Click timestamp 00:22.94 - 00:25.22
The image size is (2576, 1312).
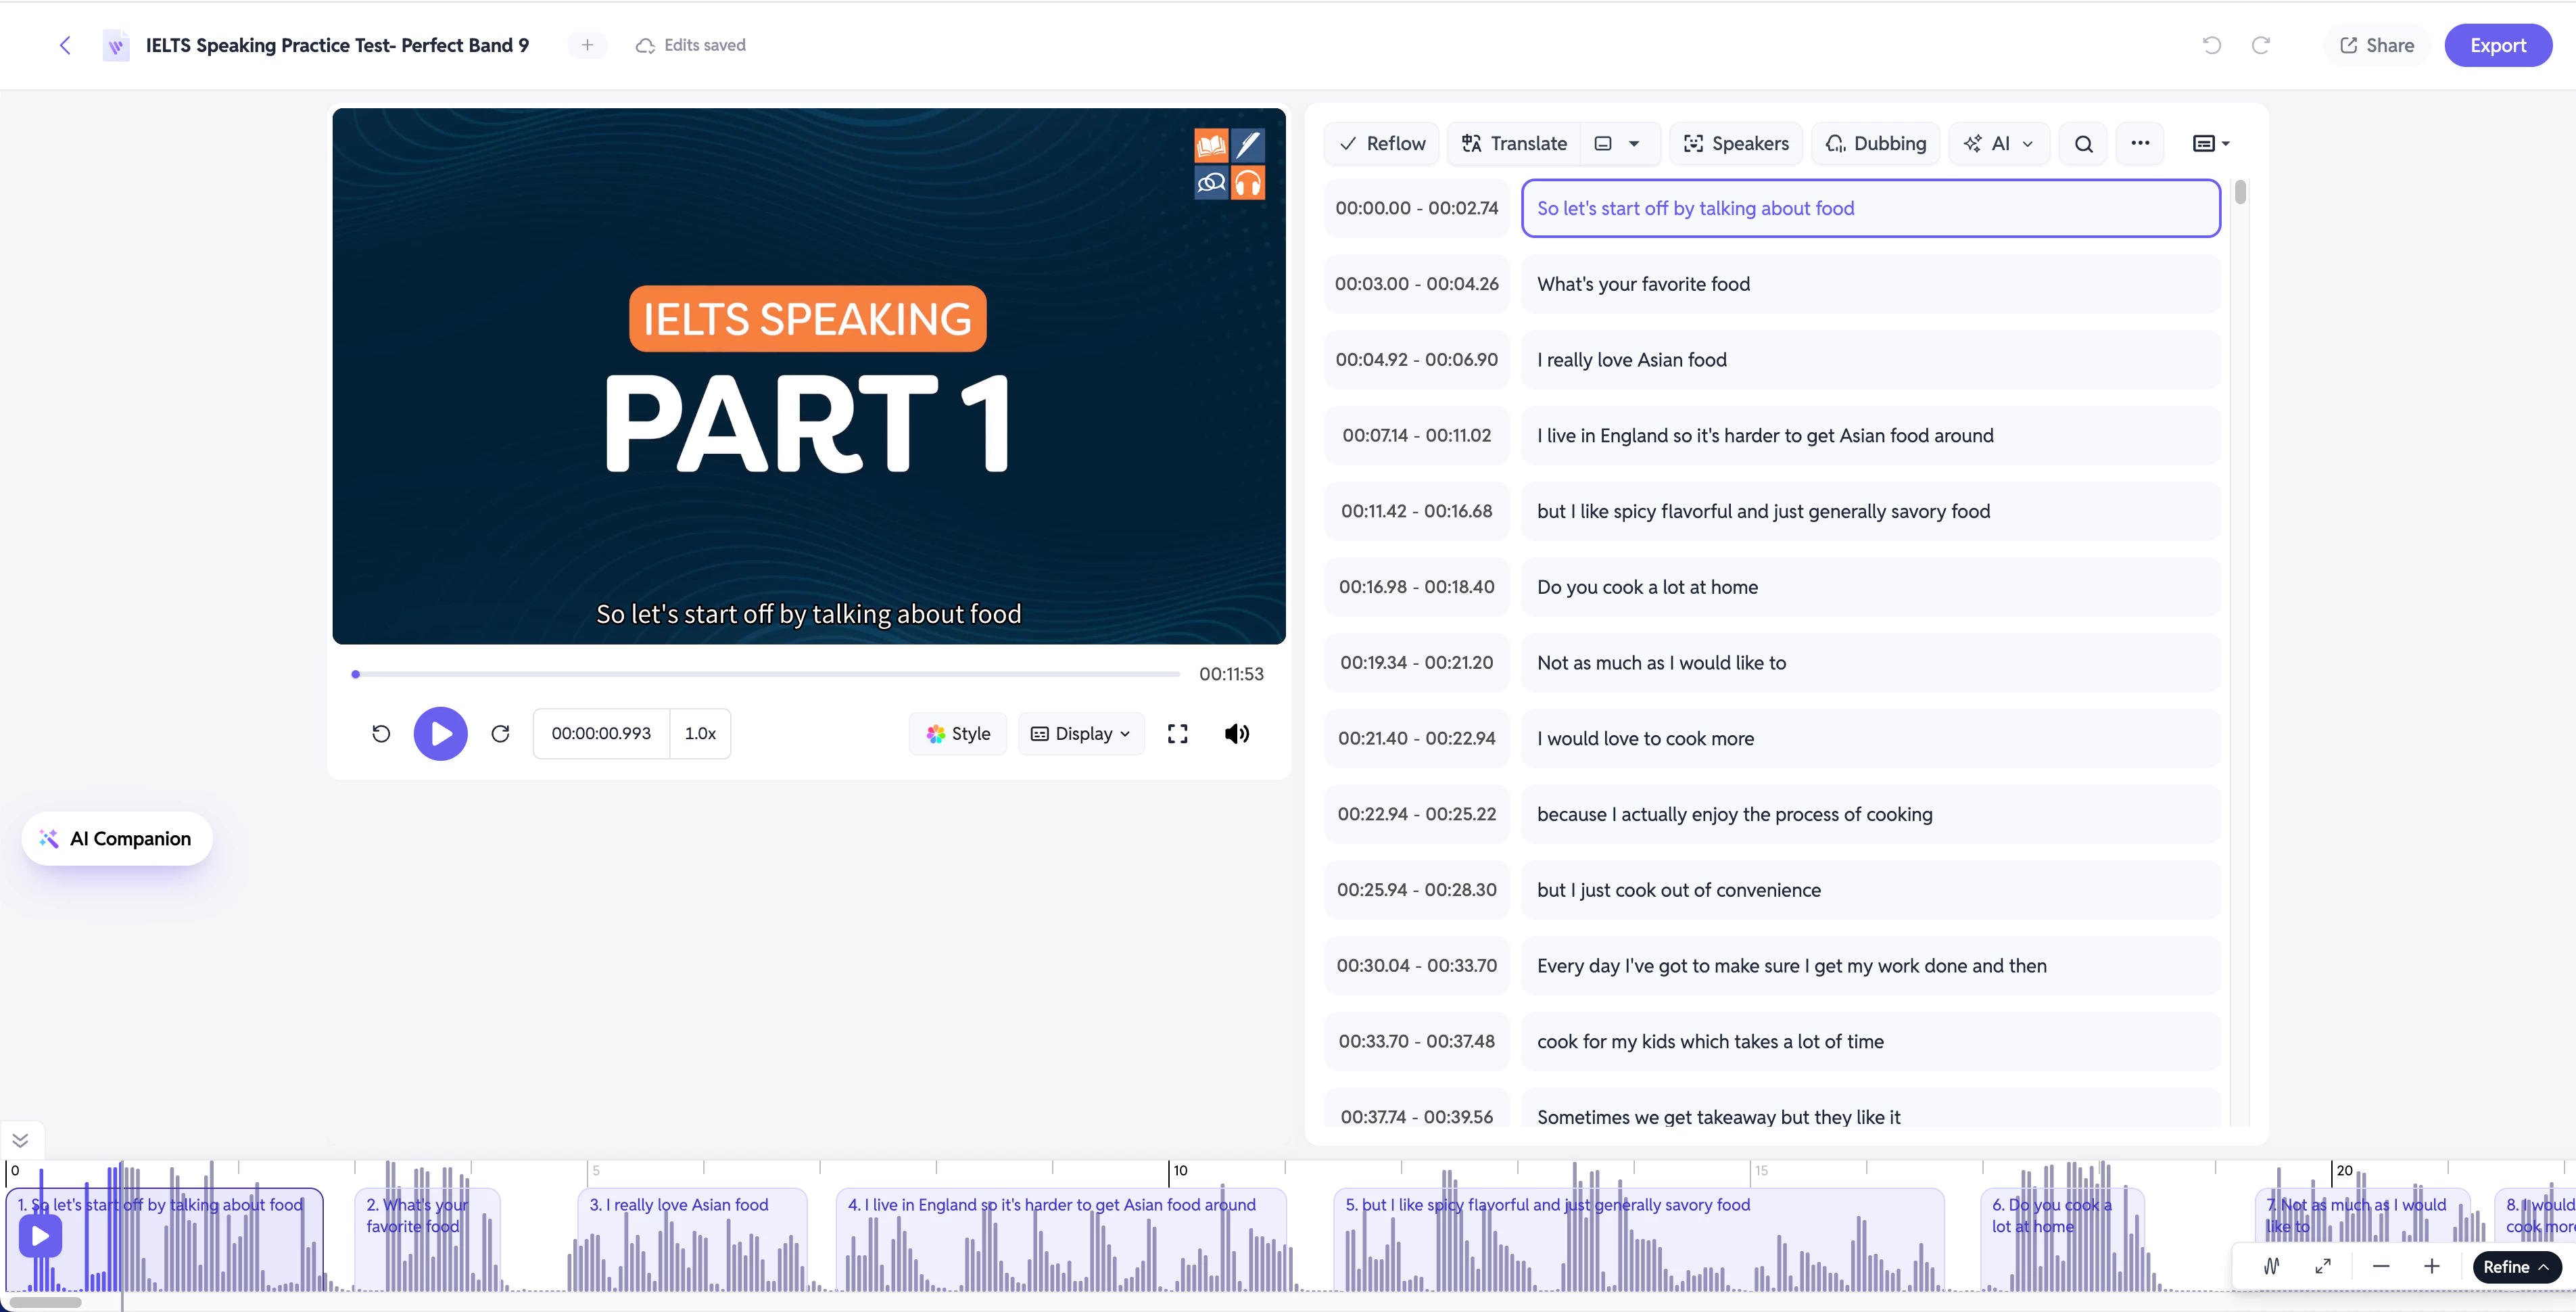pyautogui.click(x=1416, y=814)
